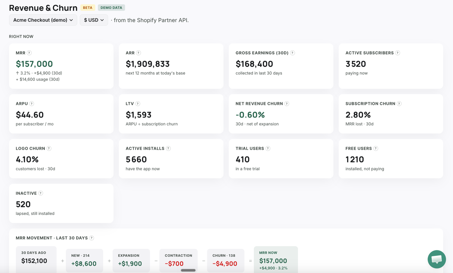This screenshot has width=453, height=273.
Task: Open Active Installs info icon
Action: (168, 148)
